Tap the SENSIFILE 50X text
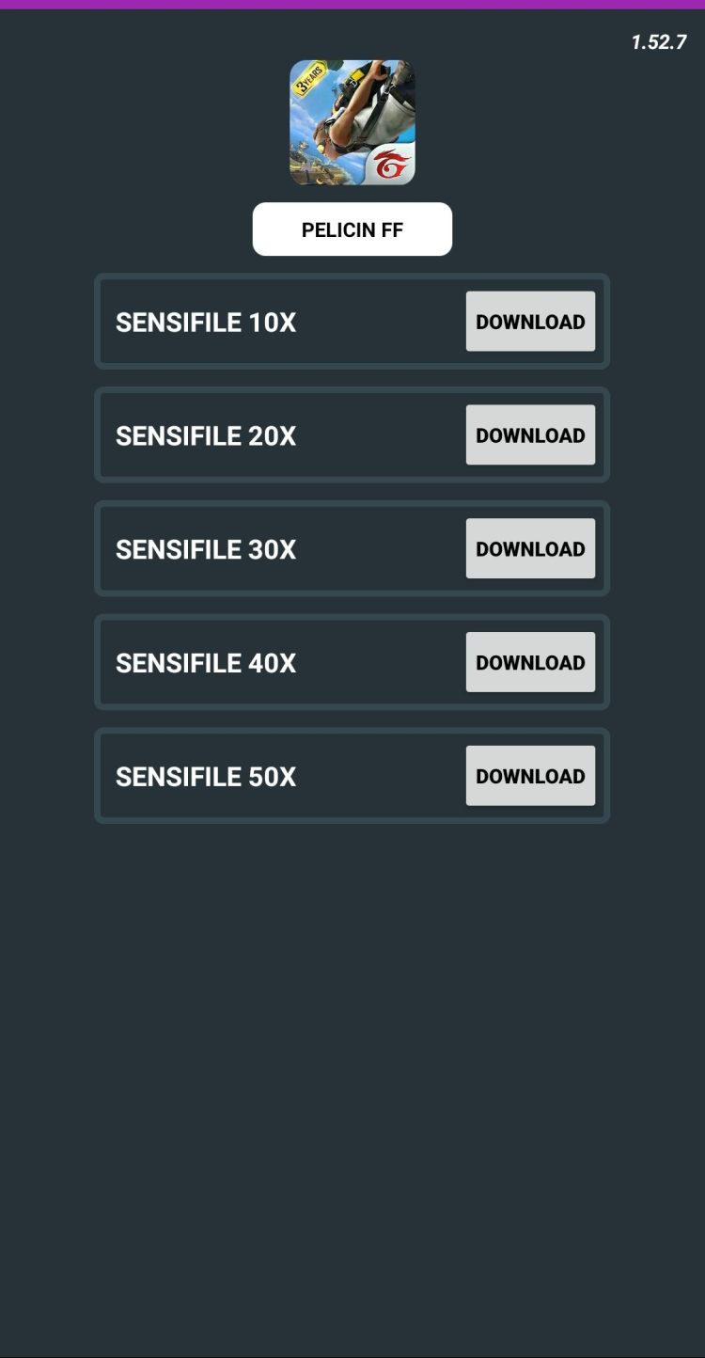The height and width of the screenshot is (1358, 705). tap(206, 778)
